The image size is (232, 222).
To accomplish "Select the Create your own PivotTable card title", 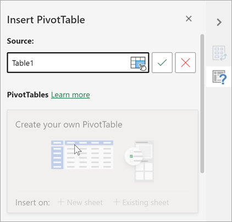I will [69, 125].
